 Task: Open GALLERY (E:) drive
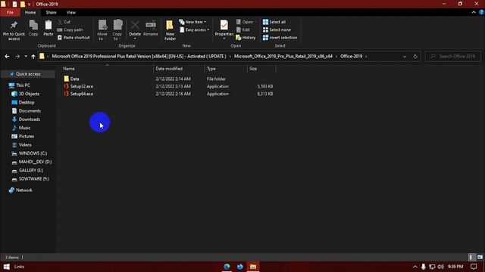click(x=31, y=170)
